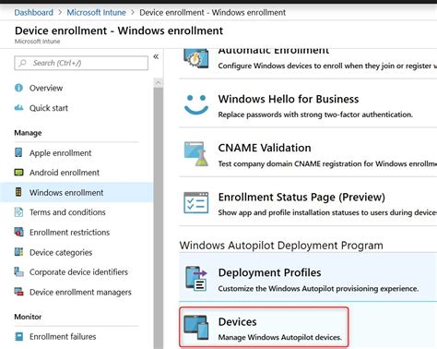The image size is (437, 349).
Task: Click the Enrollment restrictions icon
Action: pyautogui.click(x=18, y=232)
